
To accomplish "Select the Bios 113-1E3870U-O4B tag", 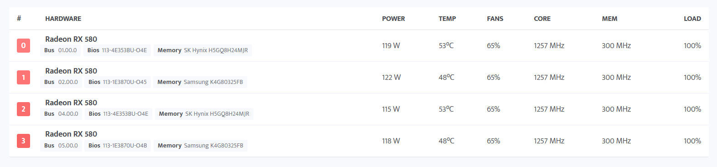I will [118, 146].
